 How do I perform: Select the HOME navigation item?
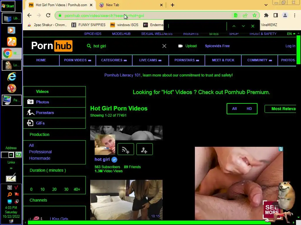(x=41, y=60)
